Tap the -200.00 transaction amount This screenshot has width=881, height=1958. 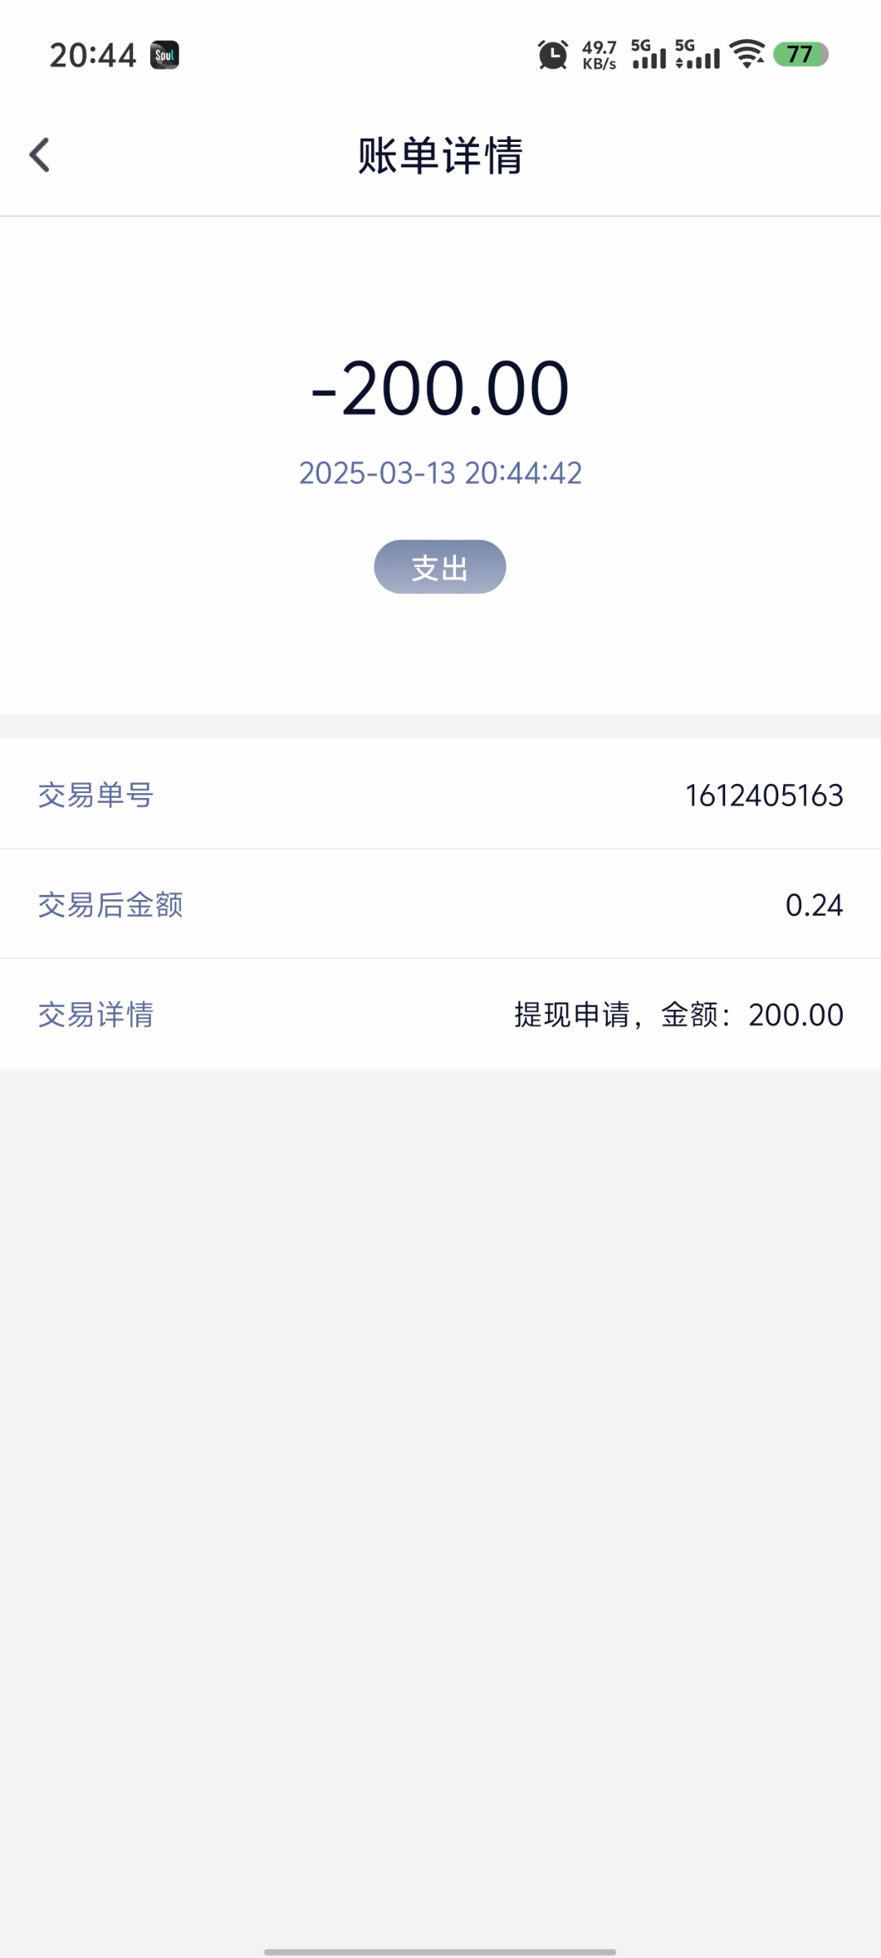tap(440, 388)
